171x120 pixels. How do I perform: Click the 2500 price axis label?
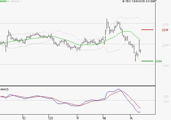pos(165,25)
